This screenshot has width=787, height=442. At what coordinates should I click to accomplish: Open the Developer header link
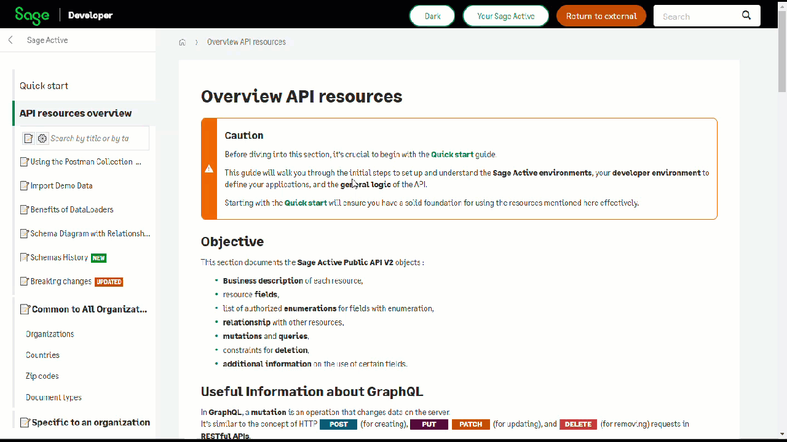pyautogui.click(x=90, y=15)
